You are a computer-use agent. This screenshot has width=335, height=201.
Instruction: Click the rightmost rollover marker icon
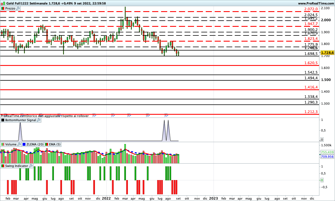coord(166,115)
